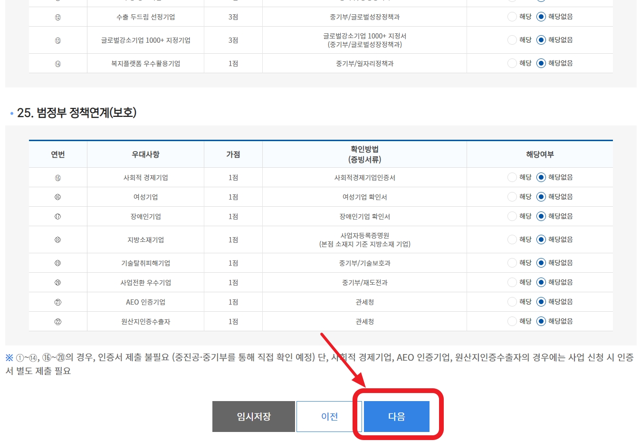The image size is (640, 441).
Task: Click the 사회적경제기업인증서 cell
Action: pos(364,178)
